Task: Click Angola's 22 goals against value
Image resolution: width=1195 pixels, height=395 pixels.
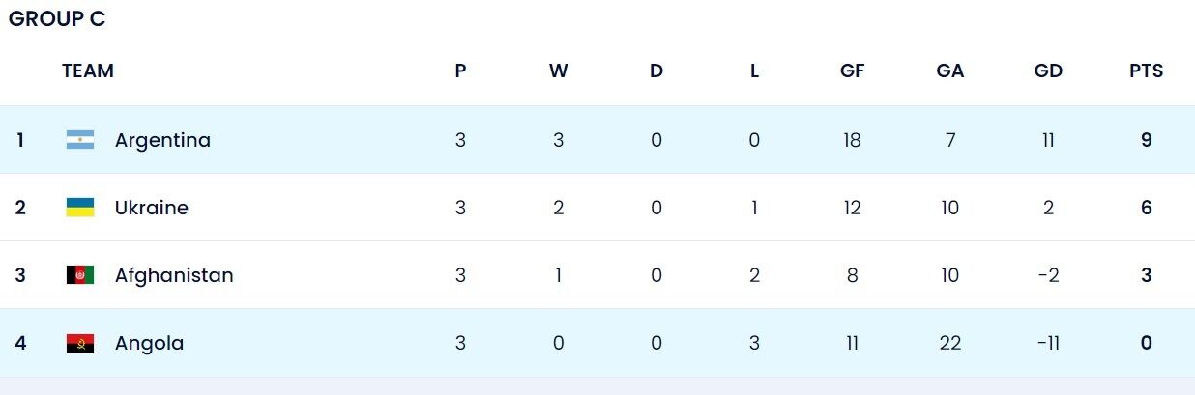Action: click(x=950, y=343)
